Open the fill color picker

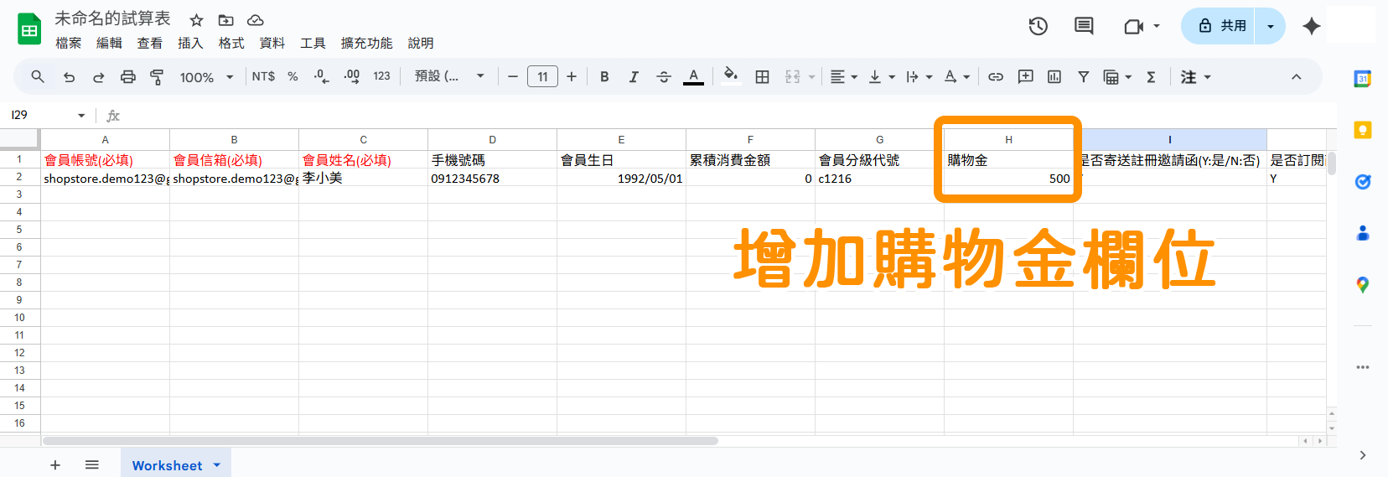[x=731, y=76]
